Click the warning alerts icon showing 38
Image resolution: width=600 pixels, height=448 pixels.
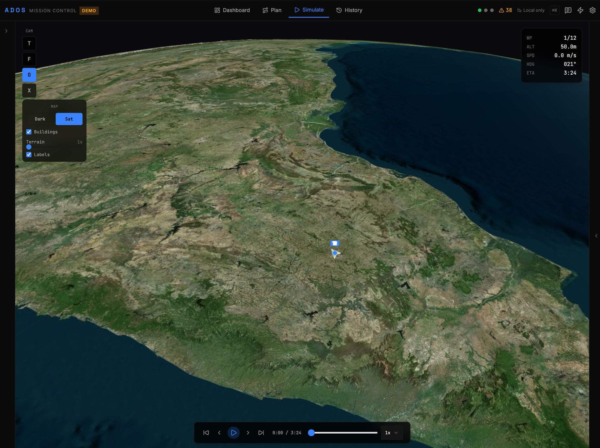[x=505, y=10]
